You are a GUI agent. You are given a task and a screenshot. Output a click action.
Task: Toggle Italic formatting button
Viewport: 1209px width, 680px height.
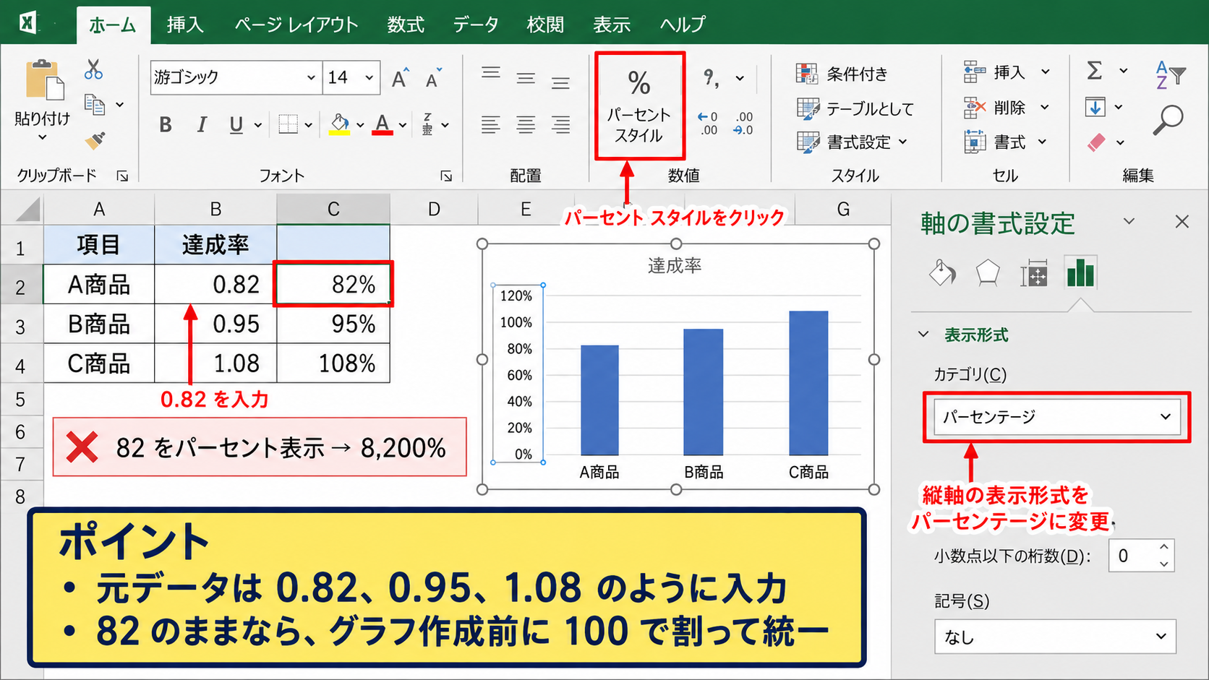coord(201,125)
